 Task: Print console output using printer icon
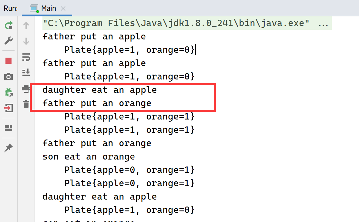26,89
